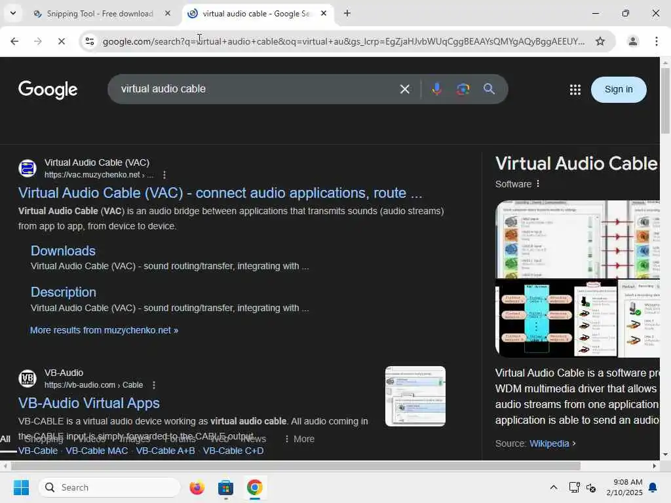Open the notifications bell
Image resolution: width=671 pixels, height=503 pixels.
pyautogui.click(x=653, y=487)
